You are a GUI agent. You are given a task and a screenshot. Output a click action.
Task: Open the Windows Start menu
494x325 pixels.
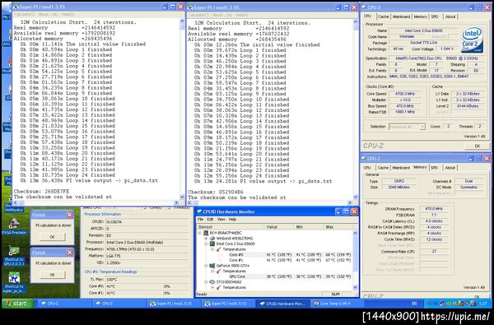tap(18, 304)
